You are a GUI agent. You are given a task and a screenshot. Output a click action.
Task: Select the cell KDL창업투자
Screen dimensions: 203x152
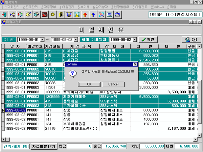point(115,92)
